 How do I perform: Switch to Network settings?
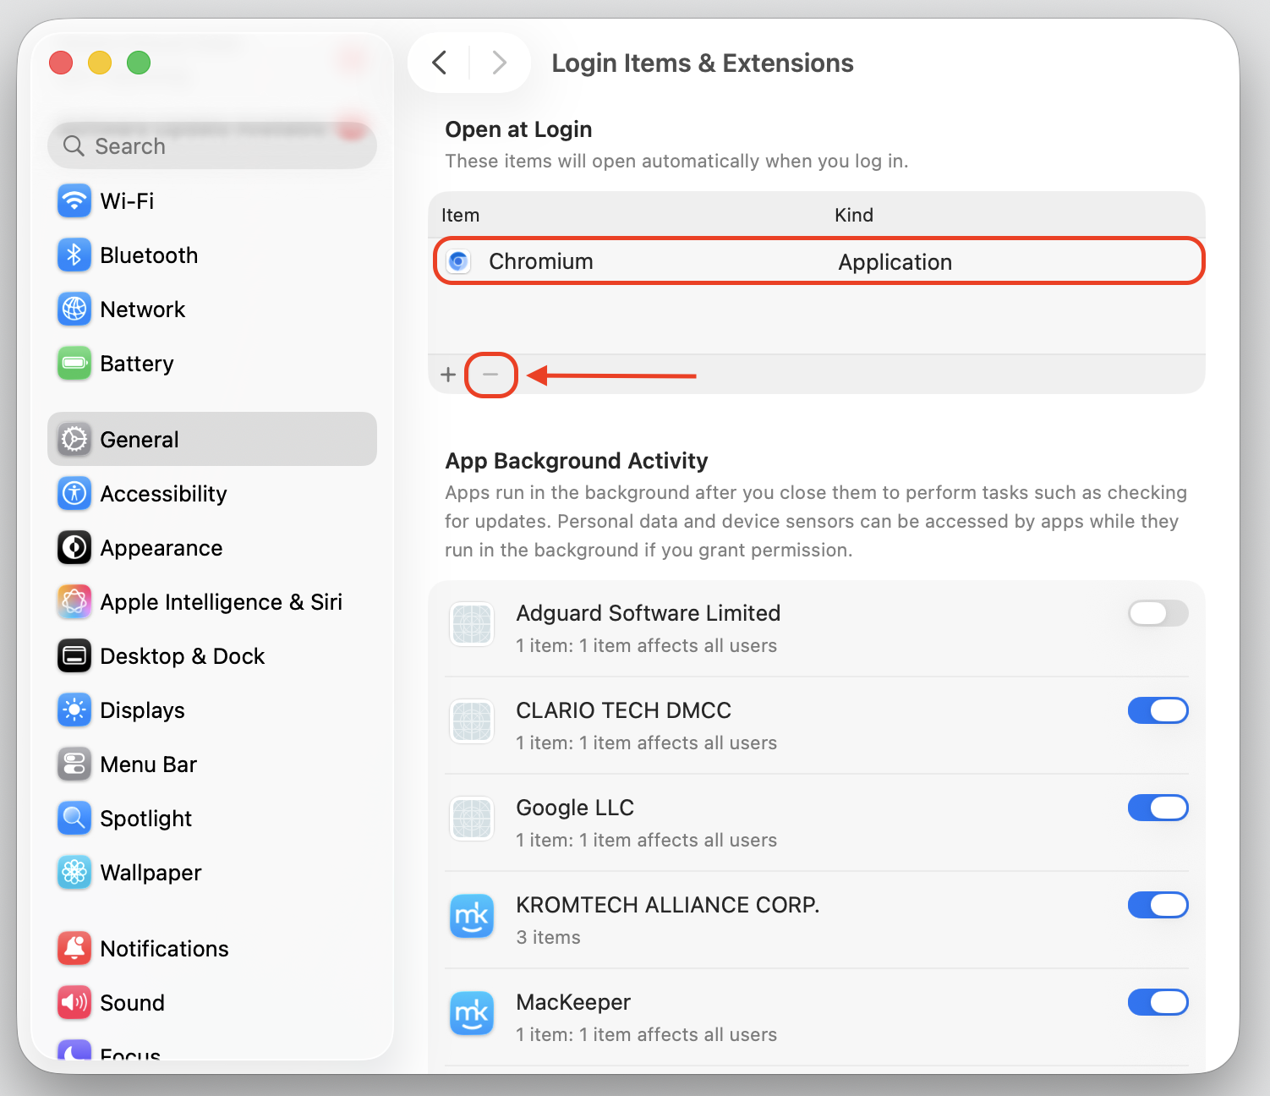click(x=212, y=310)
